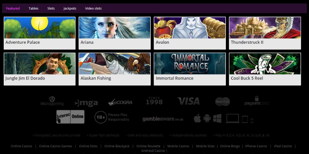Click the 18+ Please Play Responsibly badge
Image resolution: width=309 pixels, height=154 pixels.
pyautogui.click(x=112, y=117)
